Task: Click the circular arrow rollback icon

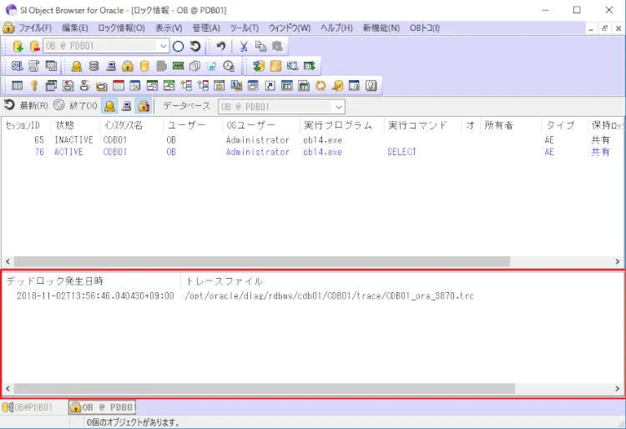Action: 195,46
